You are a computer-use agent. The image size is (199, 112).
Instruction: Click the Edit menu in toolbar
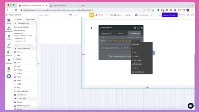point(70,15)
